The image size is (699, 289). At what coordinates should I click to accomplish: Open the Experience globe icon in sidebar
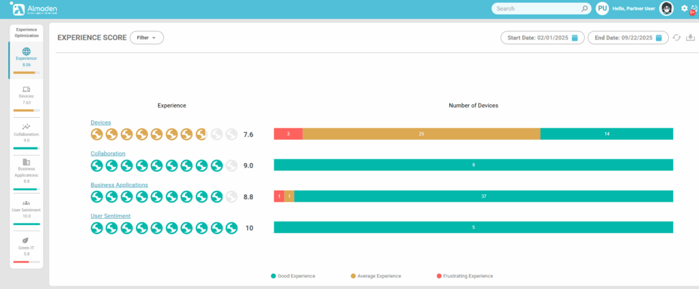click(26, 51)
